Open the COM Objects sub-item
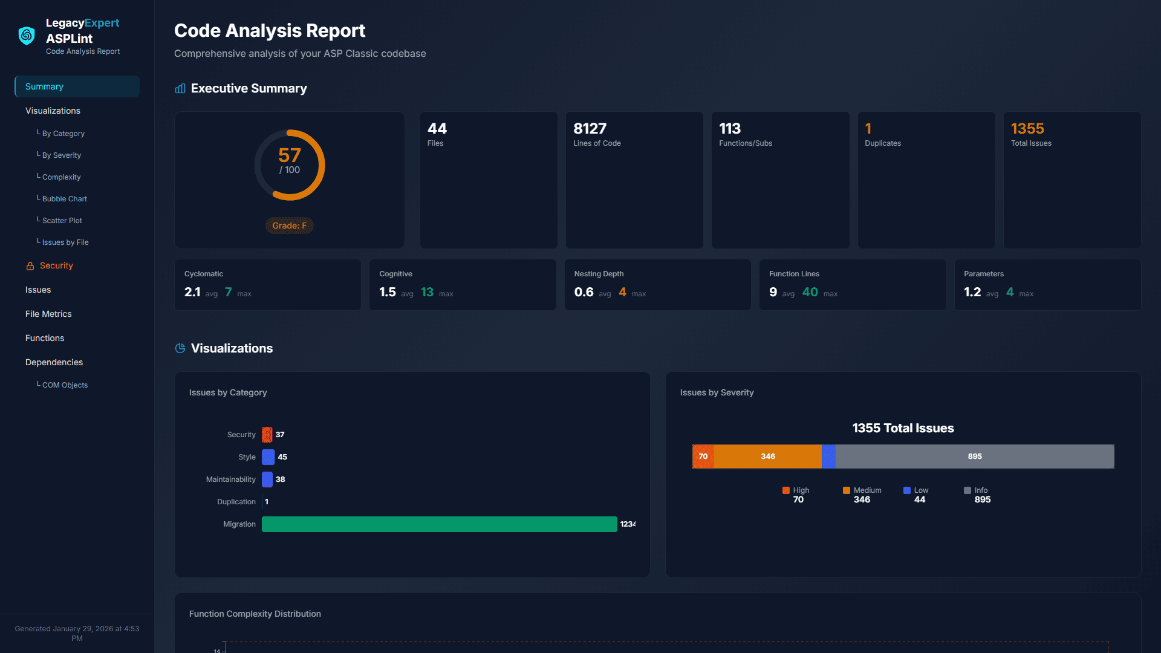This screenshot has height=653, width=1161. click(x=64, y=385)
